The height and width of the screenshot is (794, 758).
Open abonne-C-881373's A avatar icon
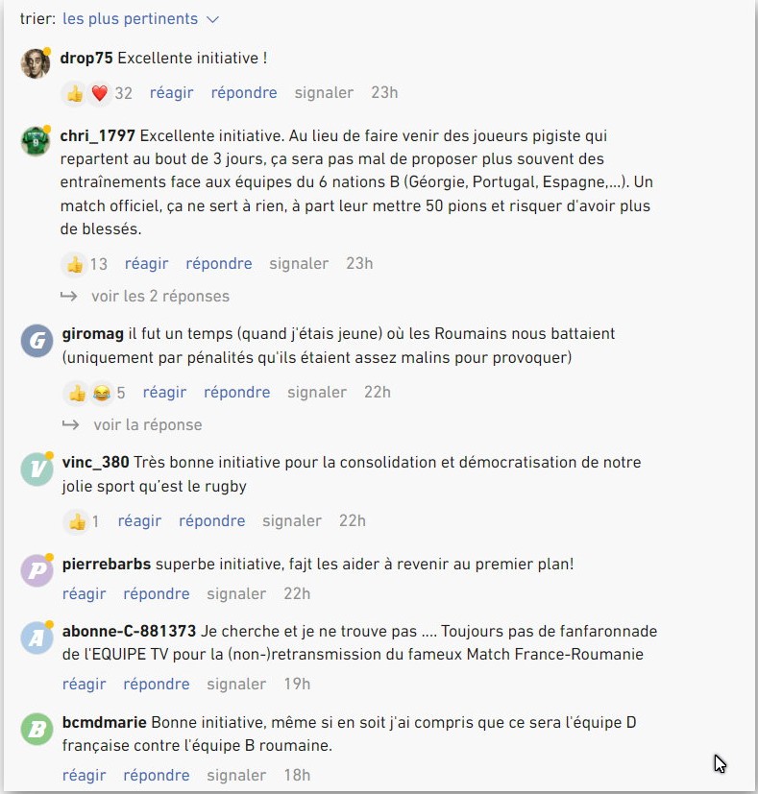click(36, 637)
